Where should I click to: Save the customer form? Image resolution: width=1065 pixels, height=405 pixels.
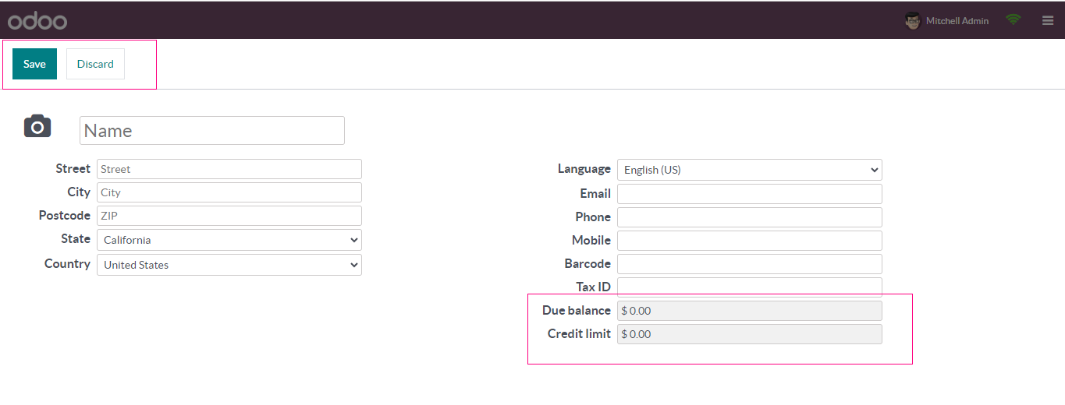point(34,64)
